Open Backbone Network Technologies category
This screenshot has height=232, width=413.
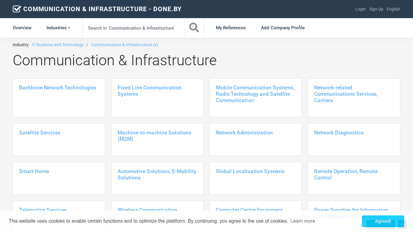58,88
